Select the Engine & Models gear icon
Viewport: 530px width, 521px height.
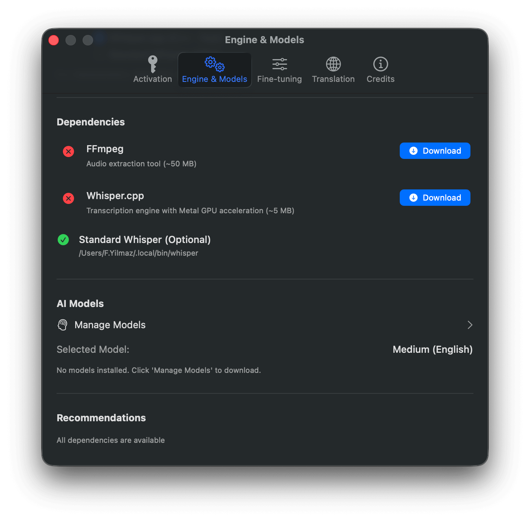[214, 64]
